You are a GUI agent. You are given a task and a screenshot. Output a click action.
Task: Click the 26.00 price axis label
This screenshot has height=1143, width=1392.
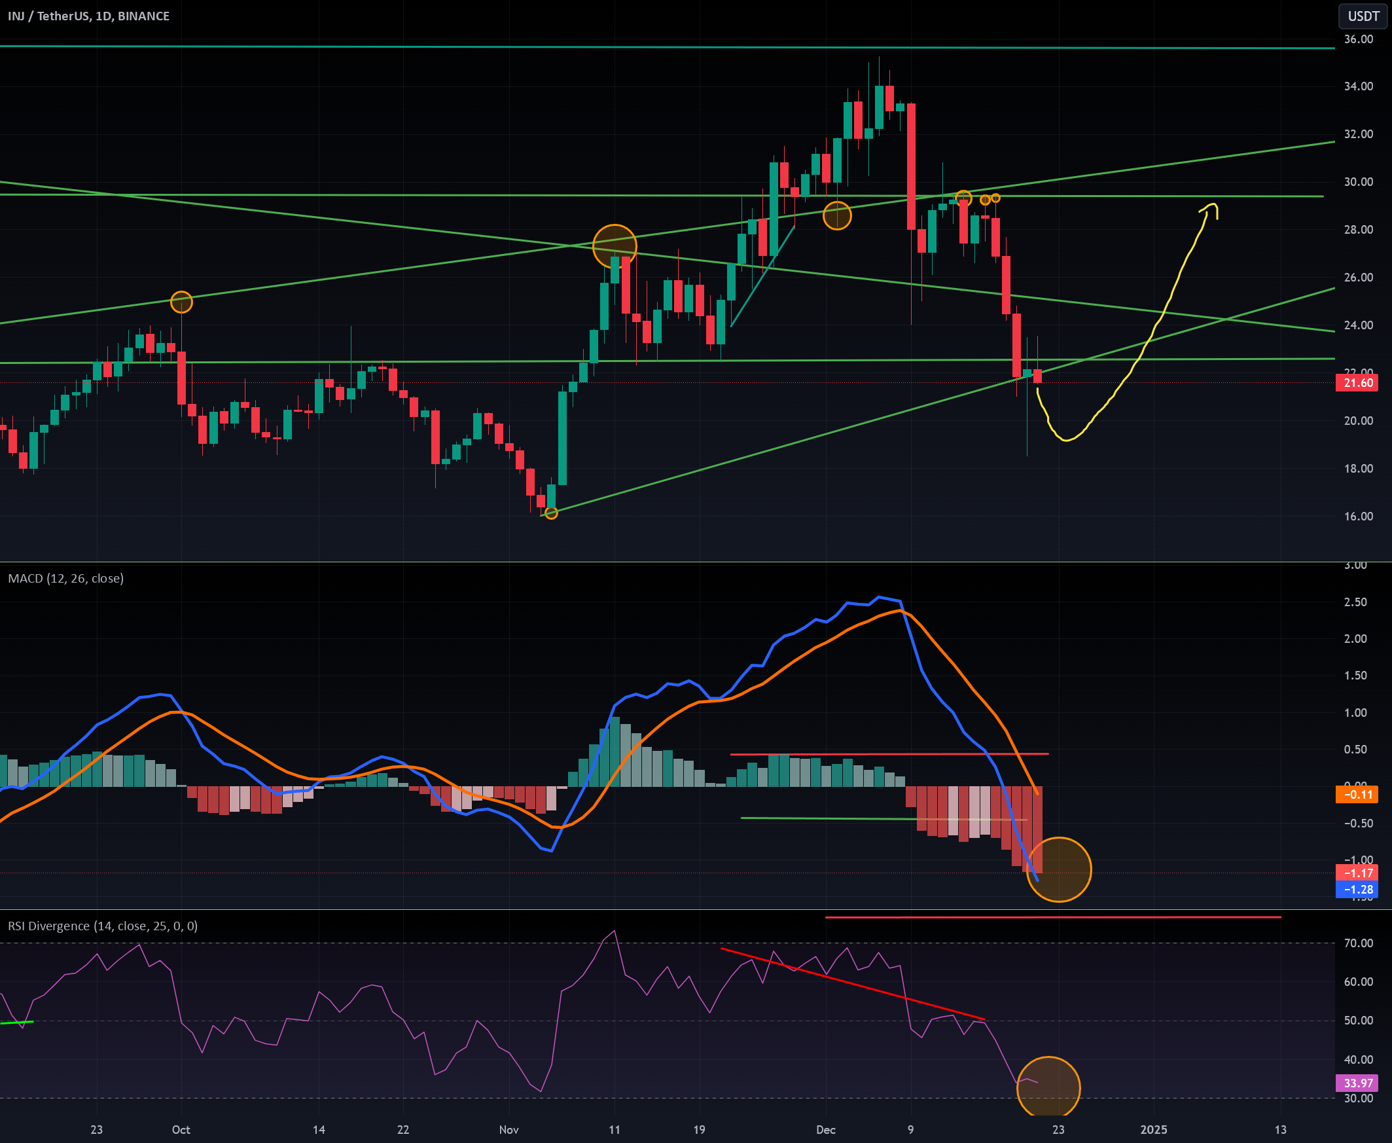(x=1359, y=277)
